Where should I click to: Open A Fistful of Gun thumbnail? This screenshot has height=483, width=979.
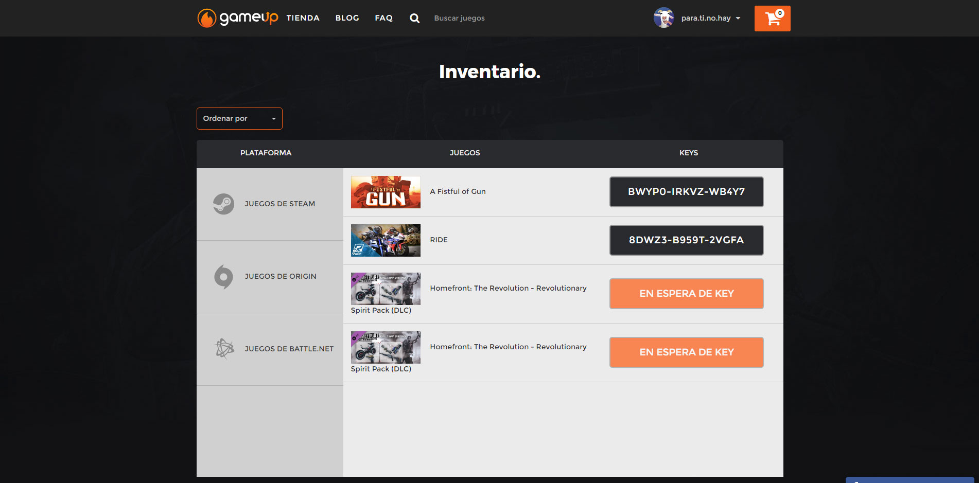pyautogui.click(x=386, y=192)
